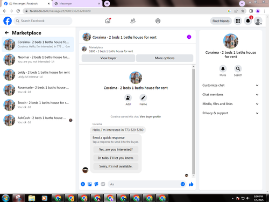Open the emoji picker in message box
This screenshot has height=202, width=269.
tap(182, 184)
